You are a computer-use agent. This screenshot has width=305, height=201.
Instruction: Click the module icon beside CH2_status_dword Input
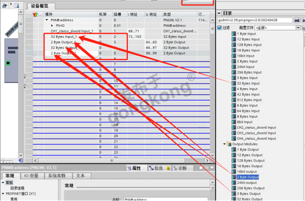234,128
